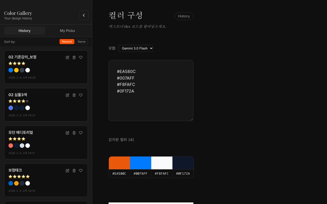Open the 보정테크 card title

[x=15, y=170]
